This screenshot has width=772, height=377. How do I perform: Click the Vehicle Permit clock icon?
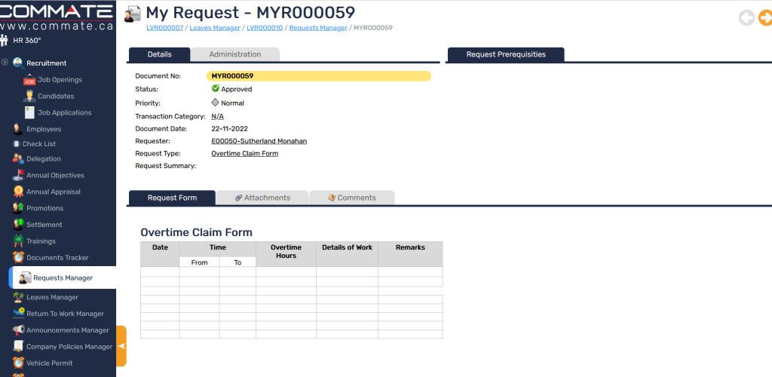(18, 363)
